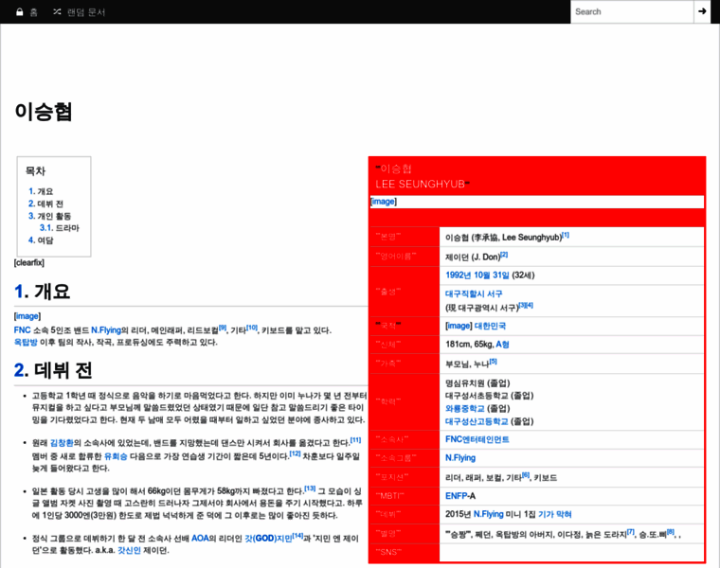
Task: Open the 대구성산고등학교 link
Action: 477,421
